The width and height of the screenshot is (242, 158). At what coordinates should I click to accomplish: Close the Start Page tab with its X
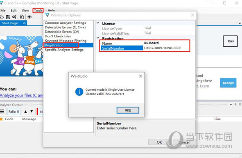pyautogui.click(x=24, y=23)
